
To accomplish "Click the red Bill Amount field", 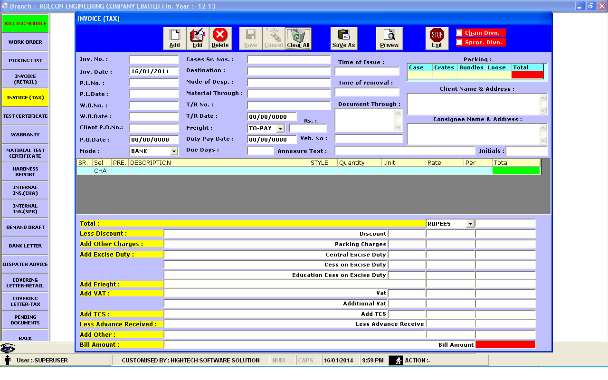I will click(x=505, y=345).
